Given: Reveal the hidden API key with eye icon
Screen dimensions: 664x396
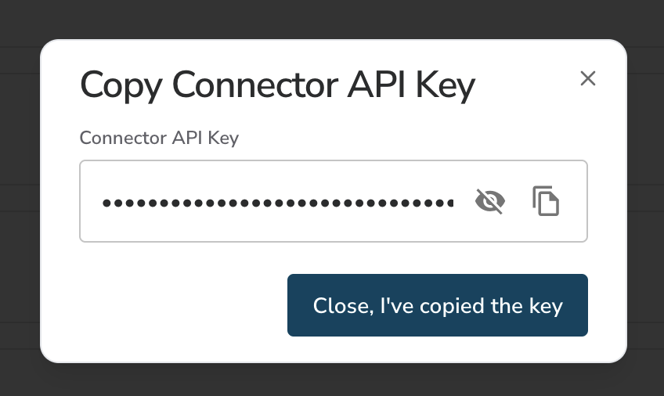Looking at the screenshot, I should tap(490, 201).
